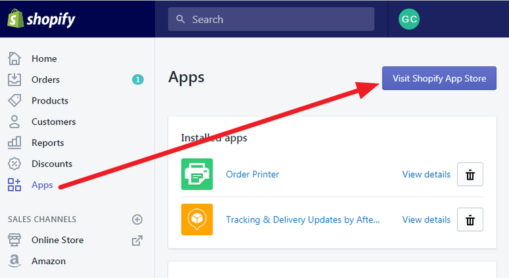Click the AfterShip tracking app icon
The width and height of the screenshot is (509, 278).
coord(197,219)
